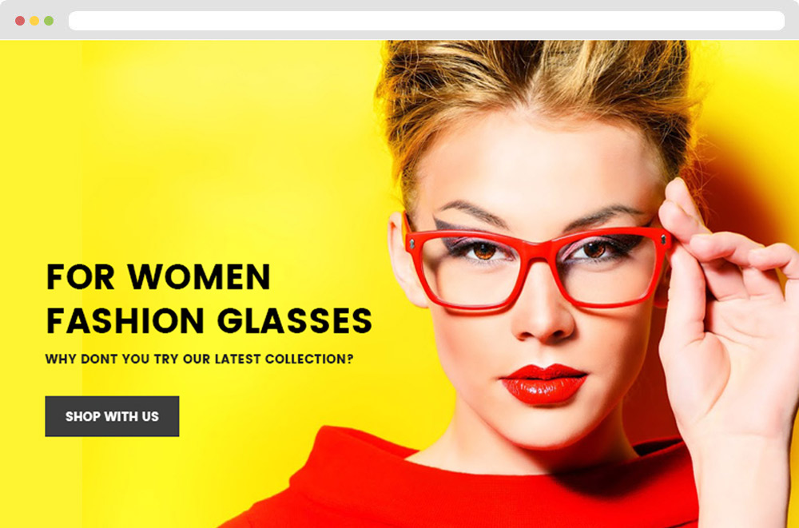
Task: Click the model's red top at the bottom
Action: [x=459, y=484]
